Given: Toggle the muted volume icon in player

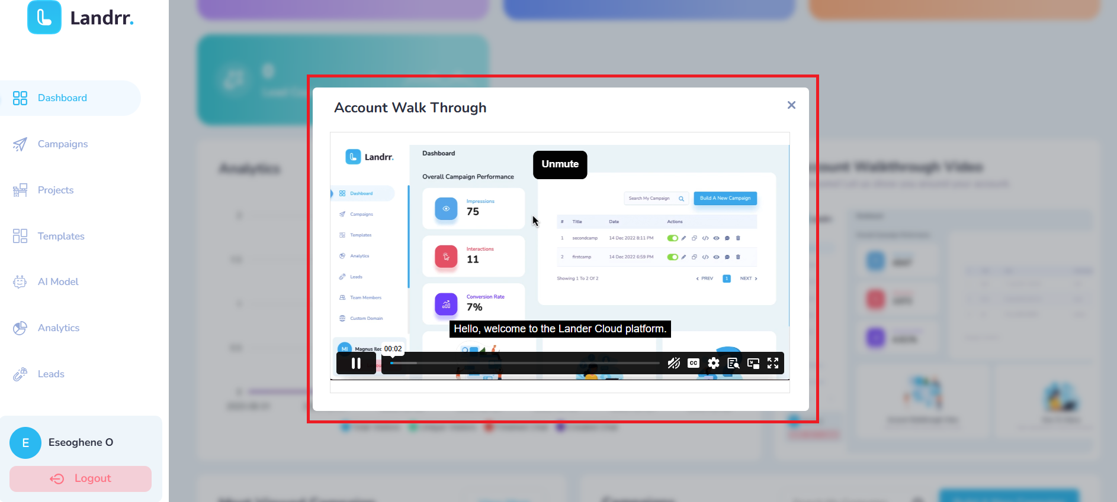Looking at the screenshot, I should coord(673,363).
